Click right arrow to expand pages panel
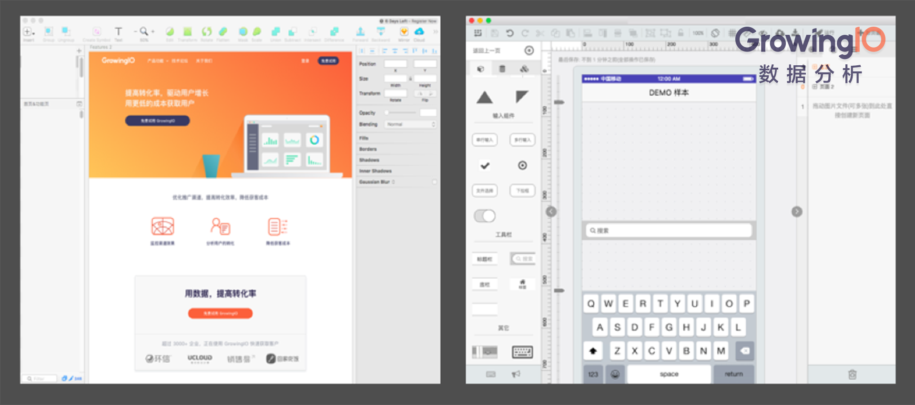The image size is (915, 405). coord(796,212)
